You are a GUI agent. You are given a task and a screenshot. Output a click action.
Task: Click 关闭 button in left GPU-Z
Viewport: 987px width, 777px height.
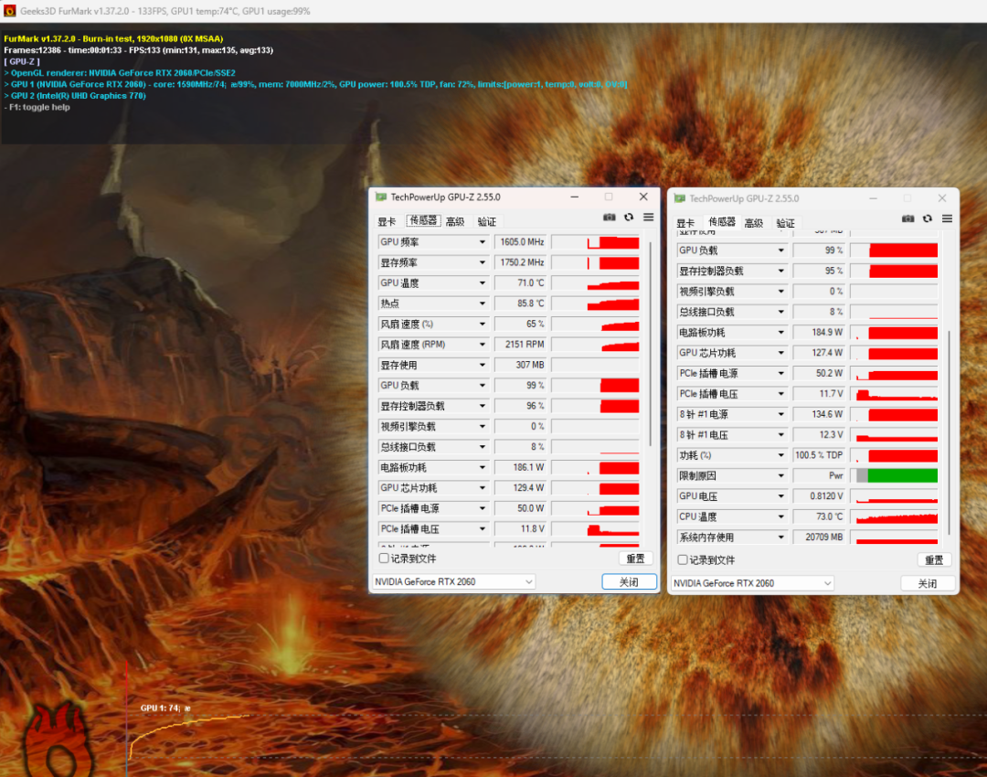pos(629,581)
